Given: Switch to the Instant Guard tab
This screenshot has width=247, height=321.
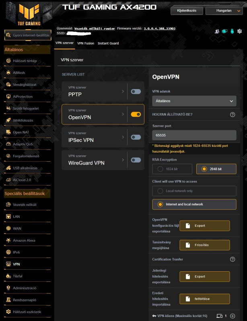Looking at the screenshot, I should pyautogui.click(x=108, y=43).
